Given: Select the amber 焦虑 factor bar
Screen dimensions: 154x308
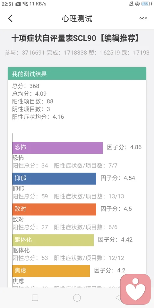Looking at the screenshot, I should [x=51, y=271].
